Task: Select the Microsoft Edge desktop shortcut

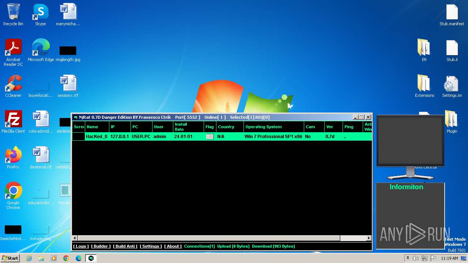Action: click(41, 50)
